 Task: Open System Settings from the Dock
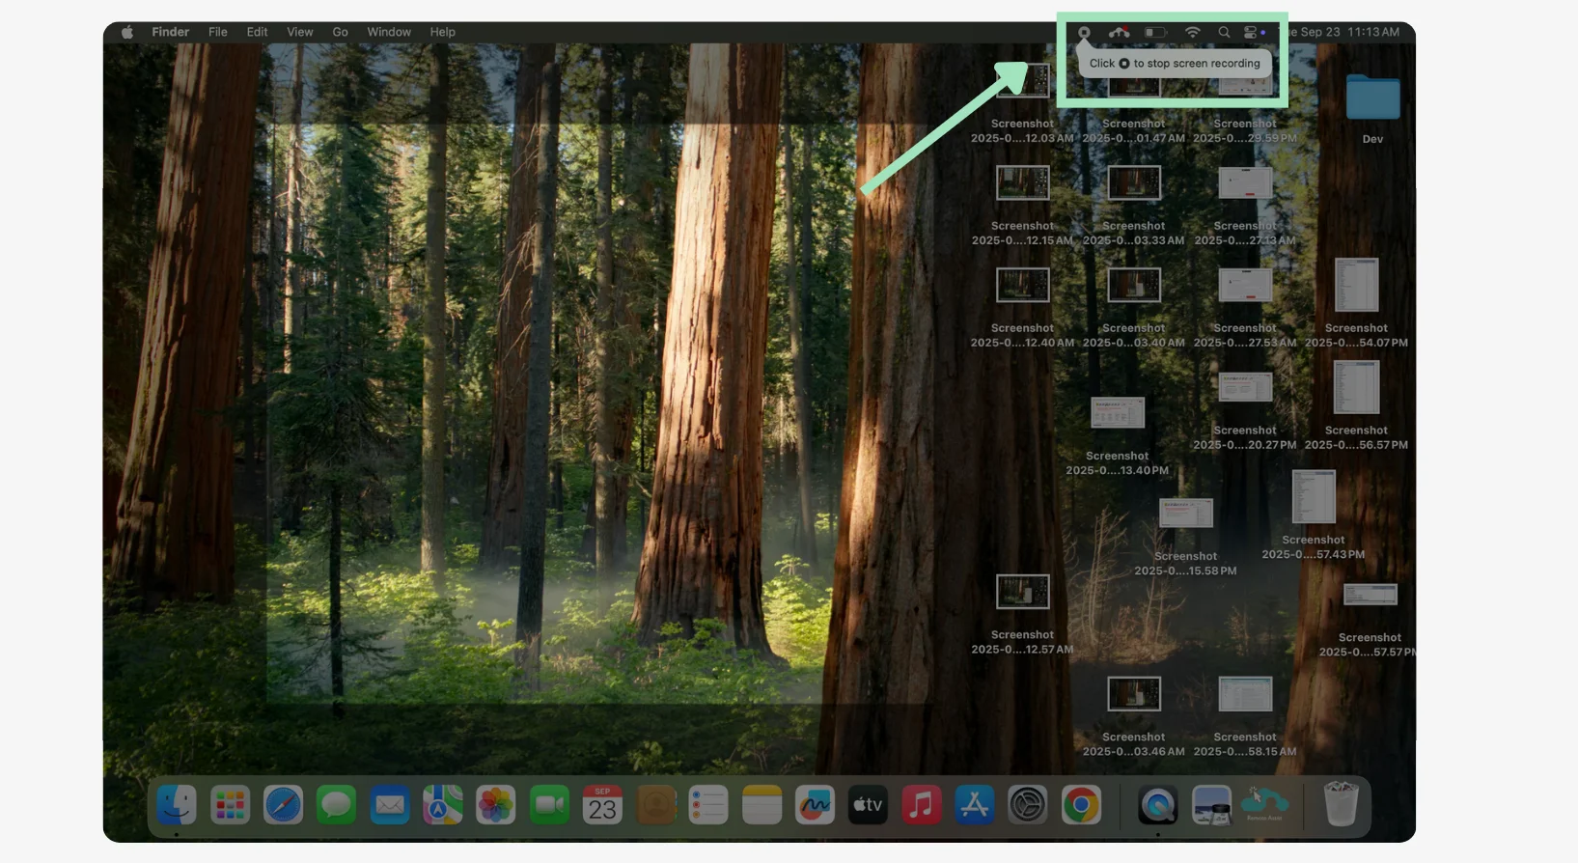point(1028,804)
